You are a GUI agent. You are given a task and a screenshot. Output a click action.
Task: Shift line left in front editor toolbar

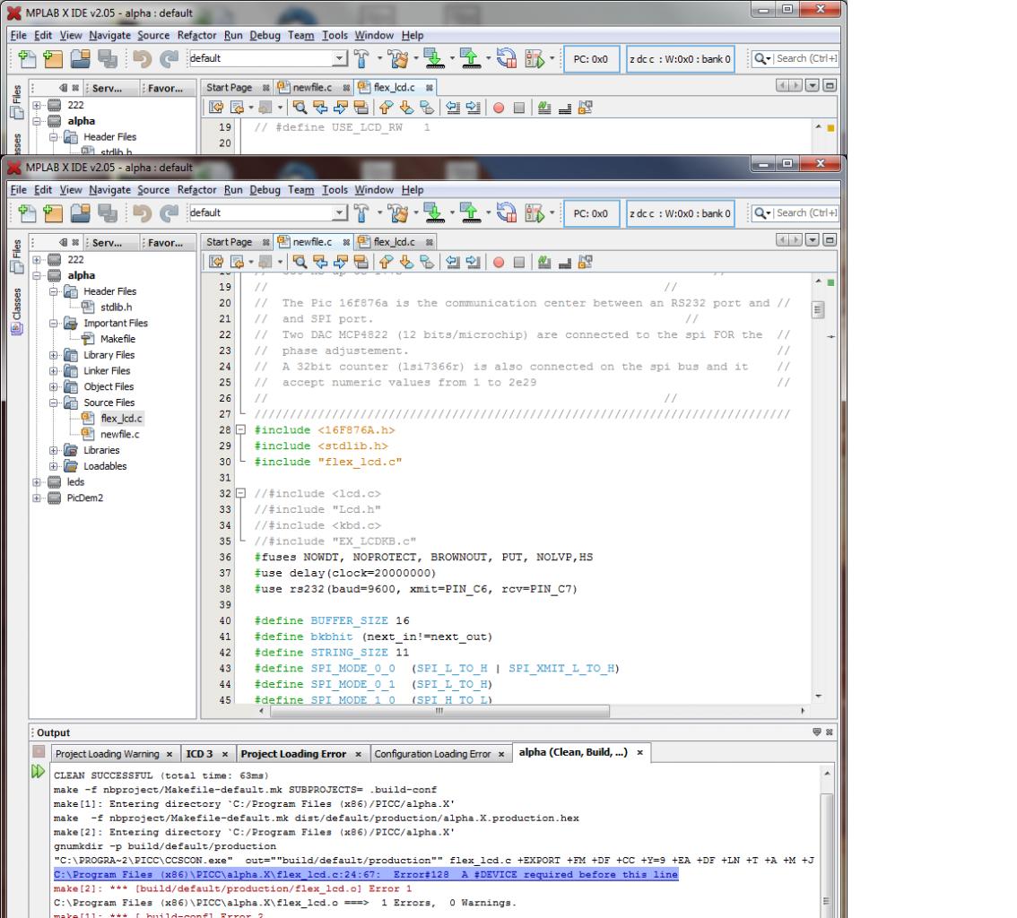453,262
